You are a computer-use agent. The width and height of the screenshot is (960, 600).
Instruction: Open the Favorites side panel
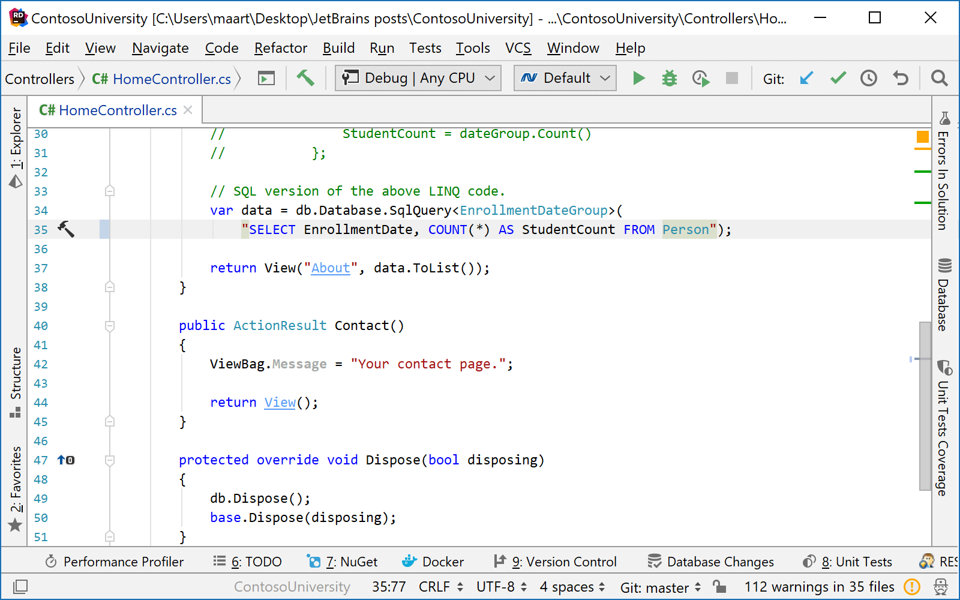(x=16, y=489)
